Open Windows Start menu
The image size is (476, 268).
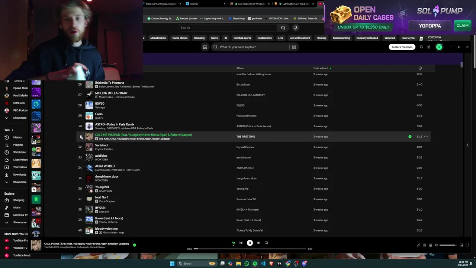(x=172, y=264)
